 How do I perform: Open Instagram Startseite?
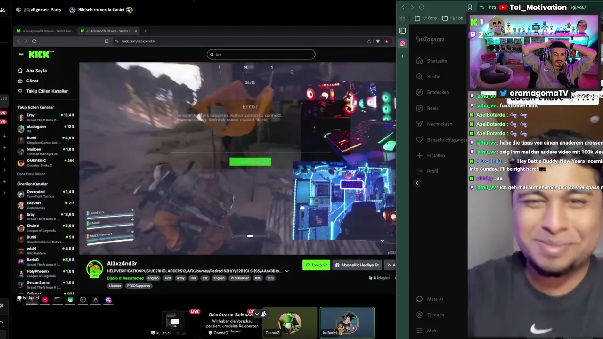tap(432, 61)
